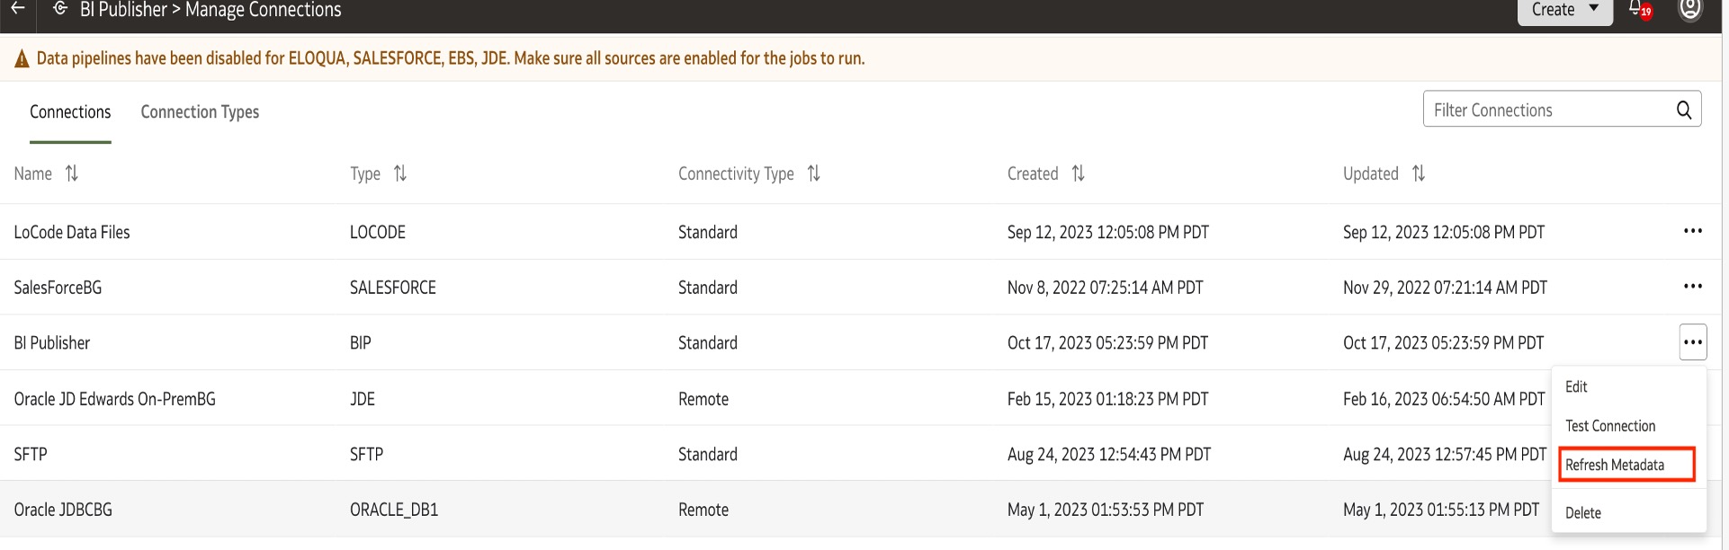Click Refresh Metadata in the menu
The height and width of the screenshot is (550, 1729).
pyautogui.click(x=1615, y=465)
